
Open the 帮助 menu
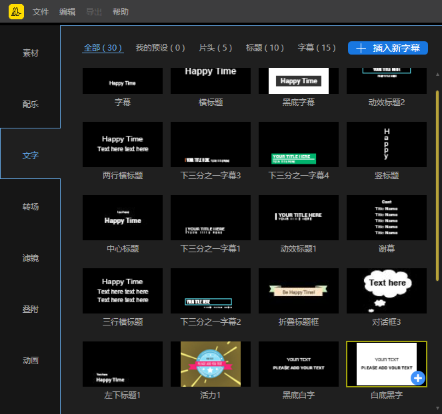click(x=121, y=12)
